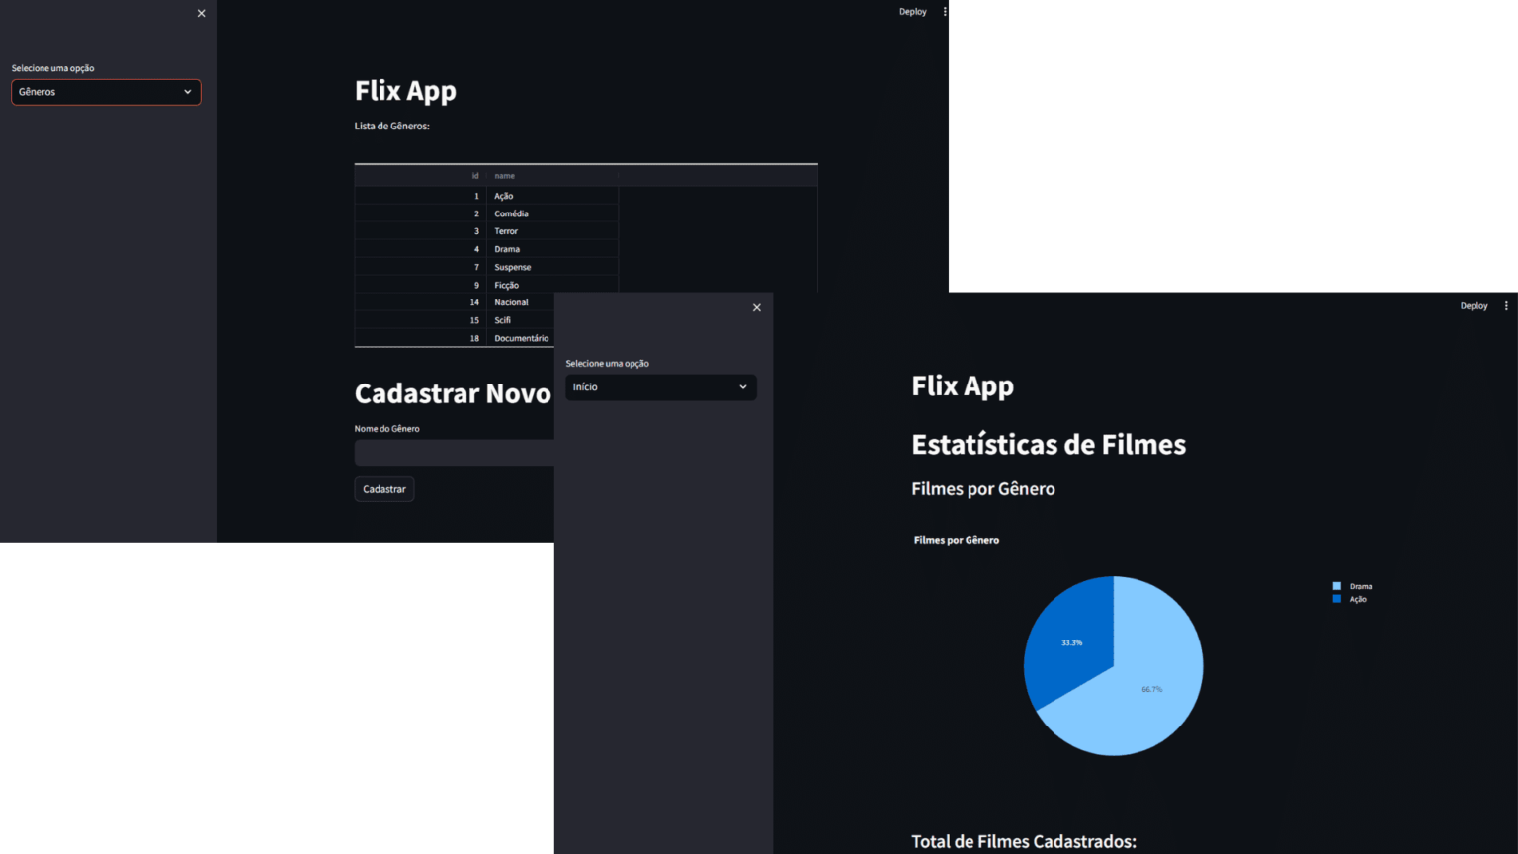
Task: Open the three-dot menu on the Estatísticas page
Action: tap(1506, 306)
